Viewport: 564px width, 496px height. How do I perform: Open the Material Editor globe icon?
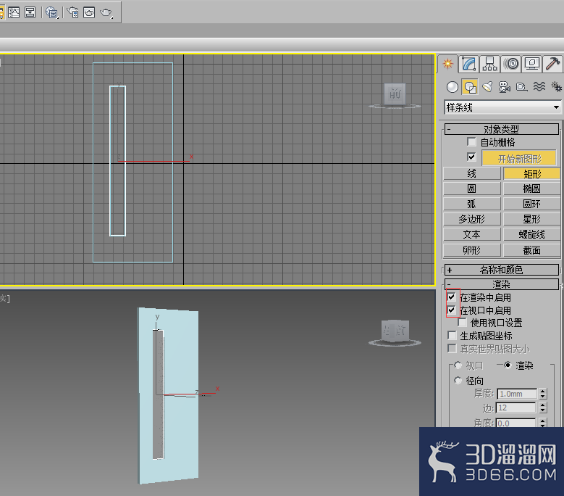coord(52,13)
